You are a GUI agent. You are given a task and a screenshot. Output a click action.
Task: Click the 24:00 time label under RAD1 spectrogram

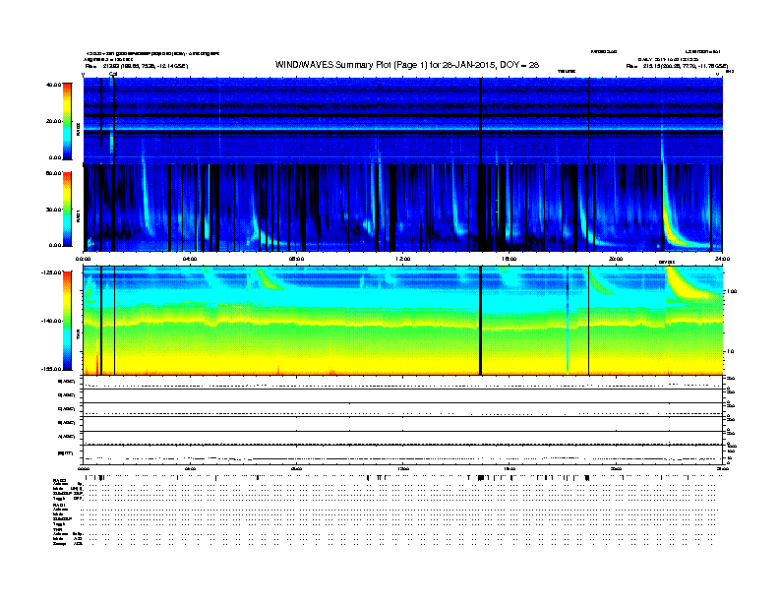pyautogui.click(x=722, y=259)
